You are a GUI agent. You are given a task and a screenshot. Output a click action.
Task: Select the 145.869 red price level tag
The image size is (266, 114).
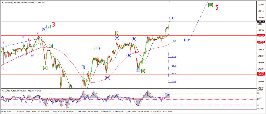261,73
